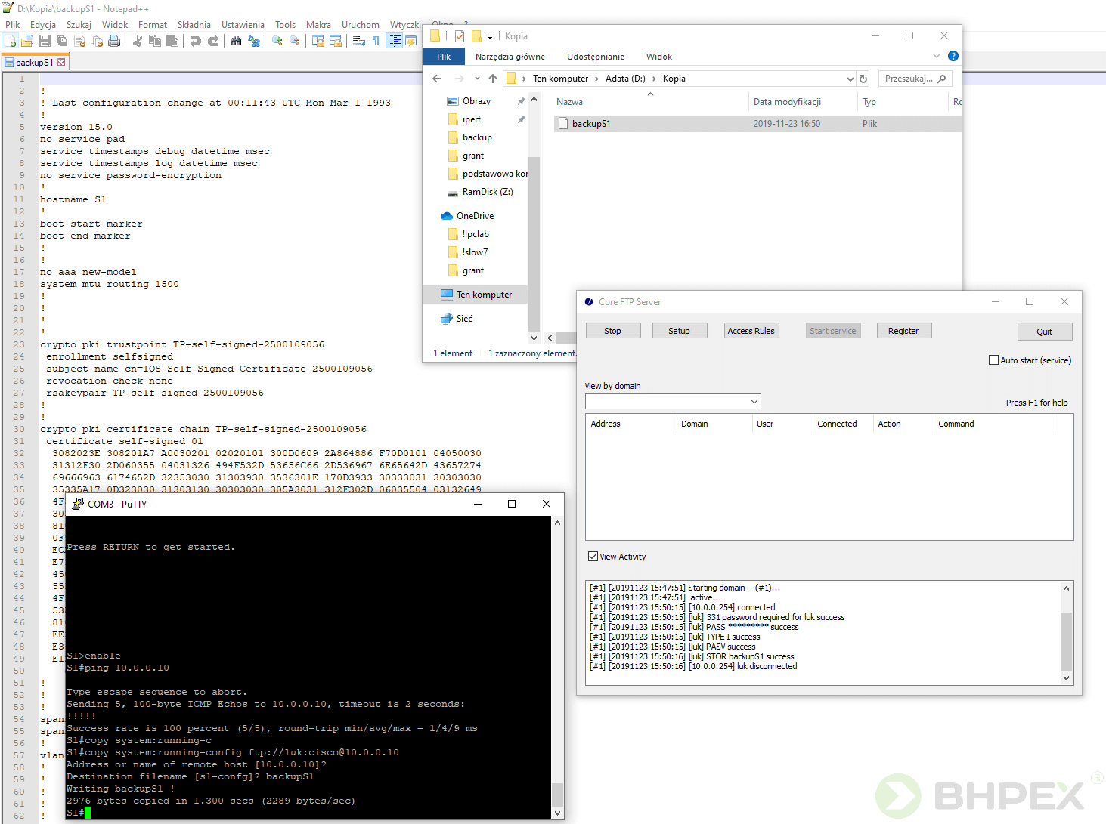Click the Print icon in Notepad++ toolbar
The width and height of the screenshot is (1106, 824).
point(114,41)
